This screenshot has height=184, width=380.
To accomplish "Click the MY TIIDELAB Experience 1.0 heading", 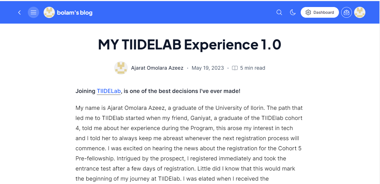I will pos(190,44).
